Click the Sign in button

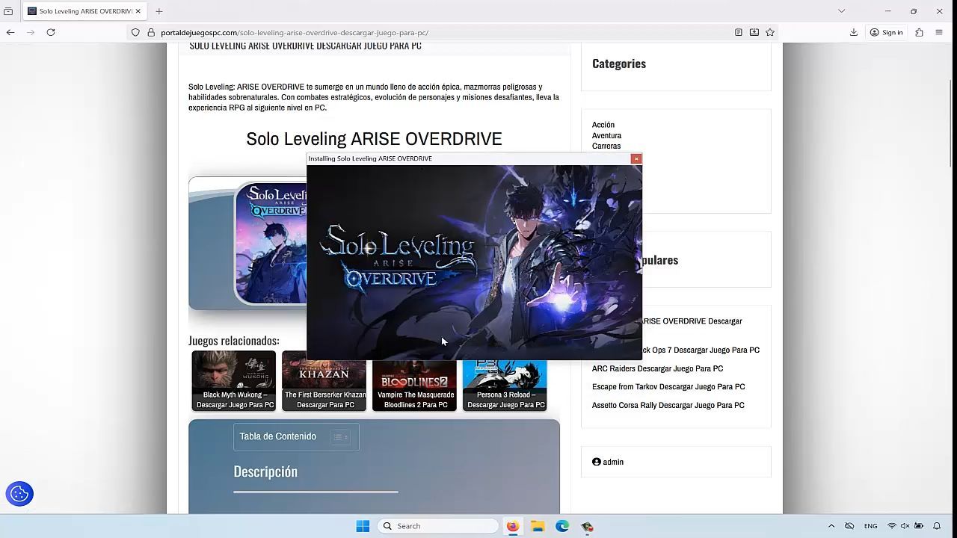click(x=886, y=32)
